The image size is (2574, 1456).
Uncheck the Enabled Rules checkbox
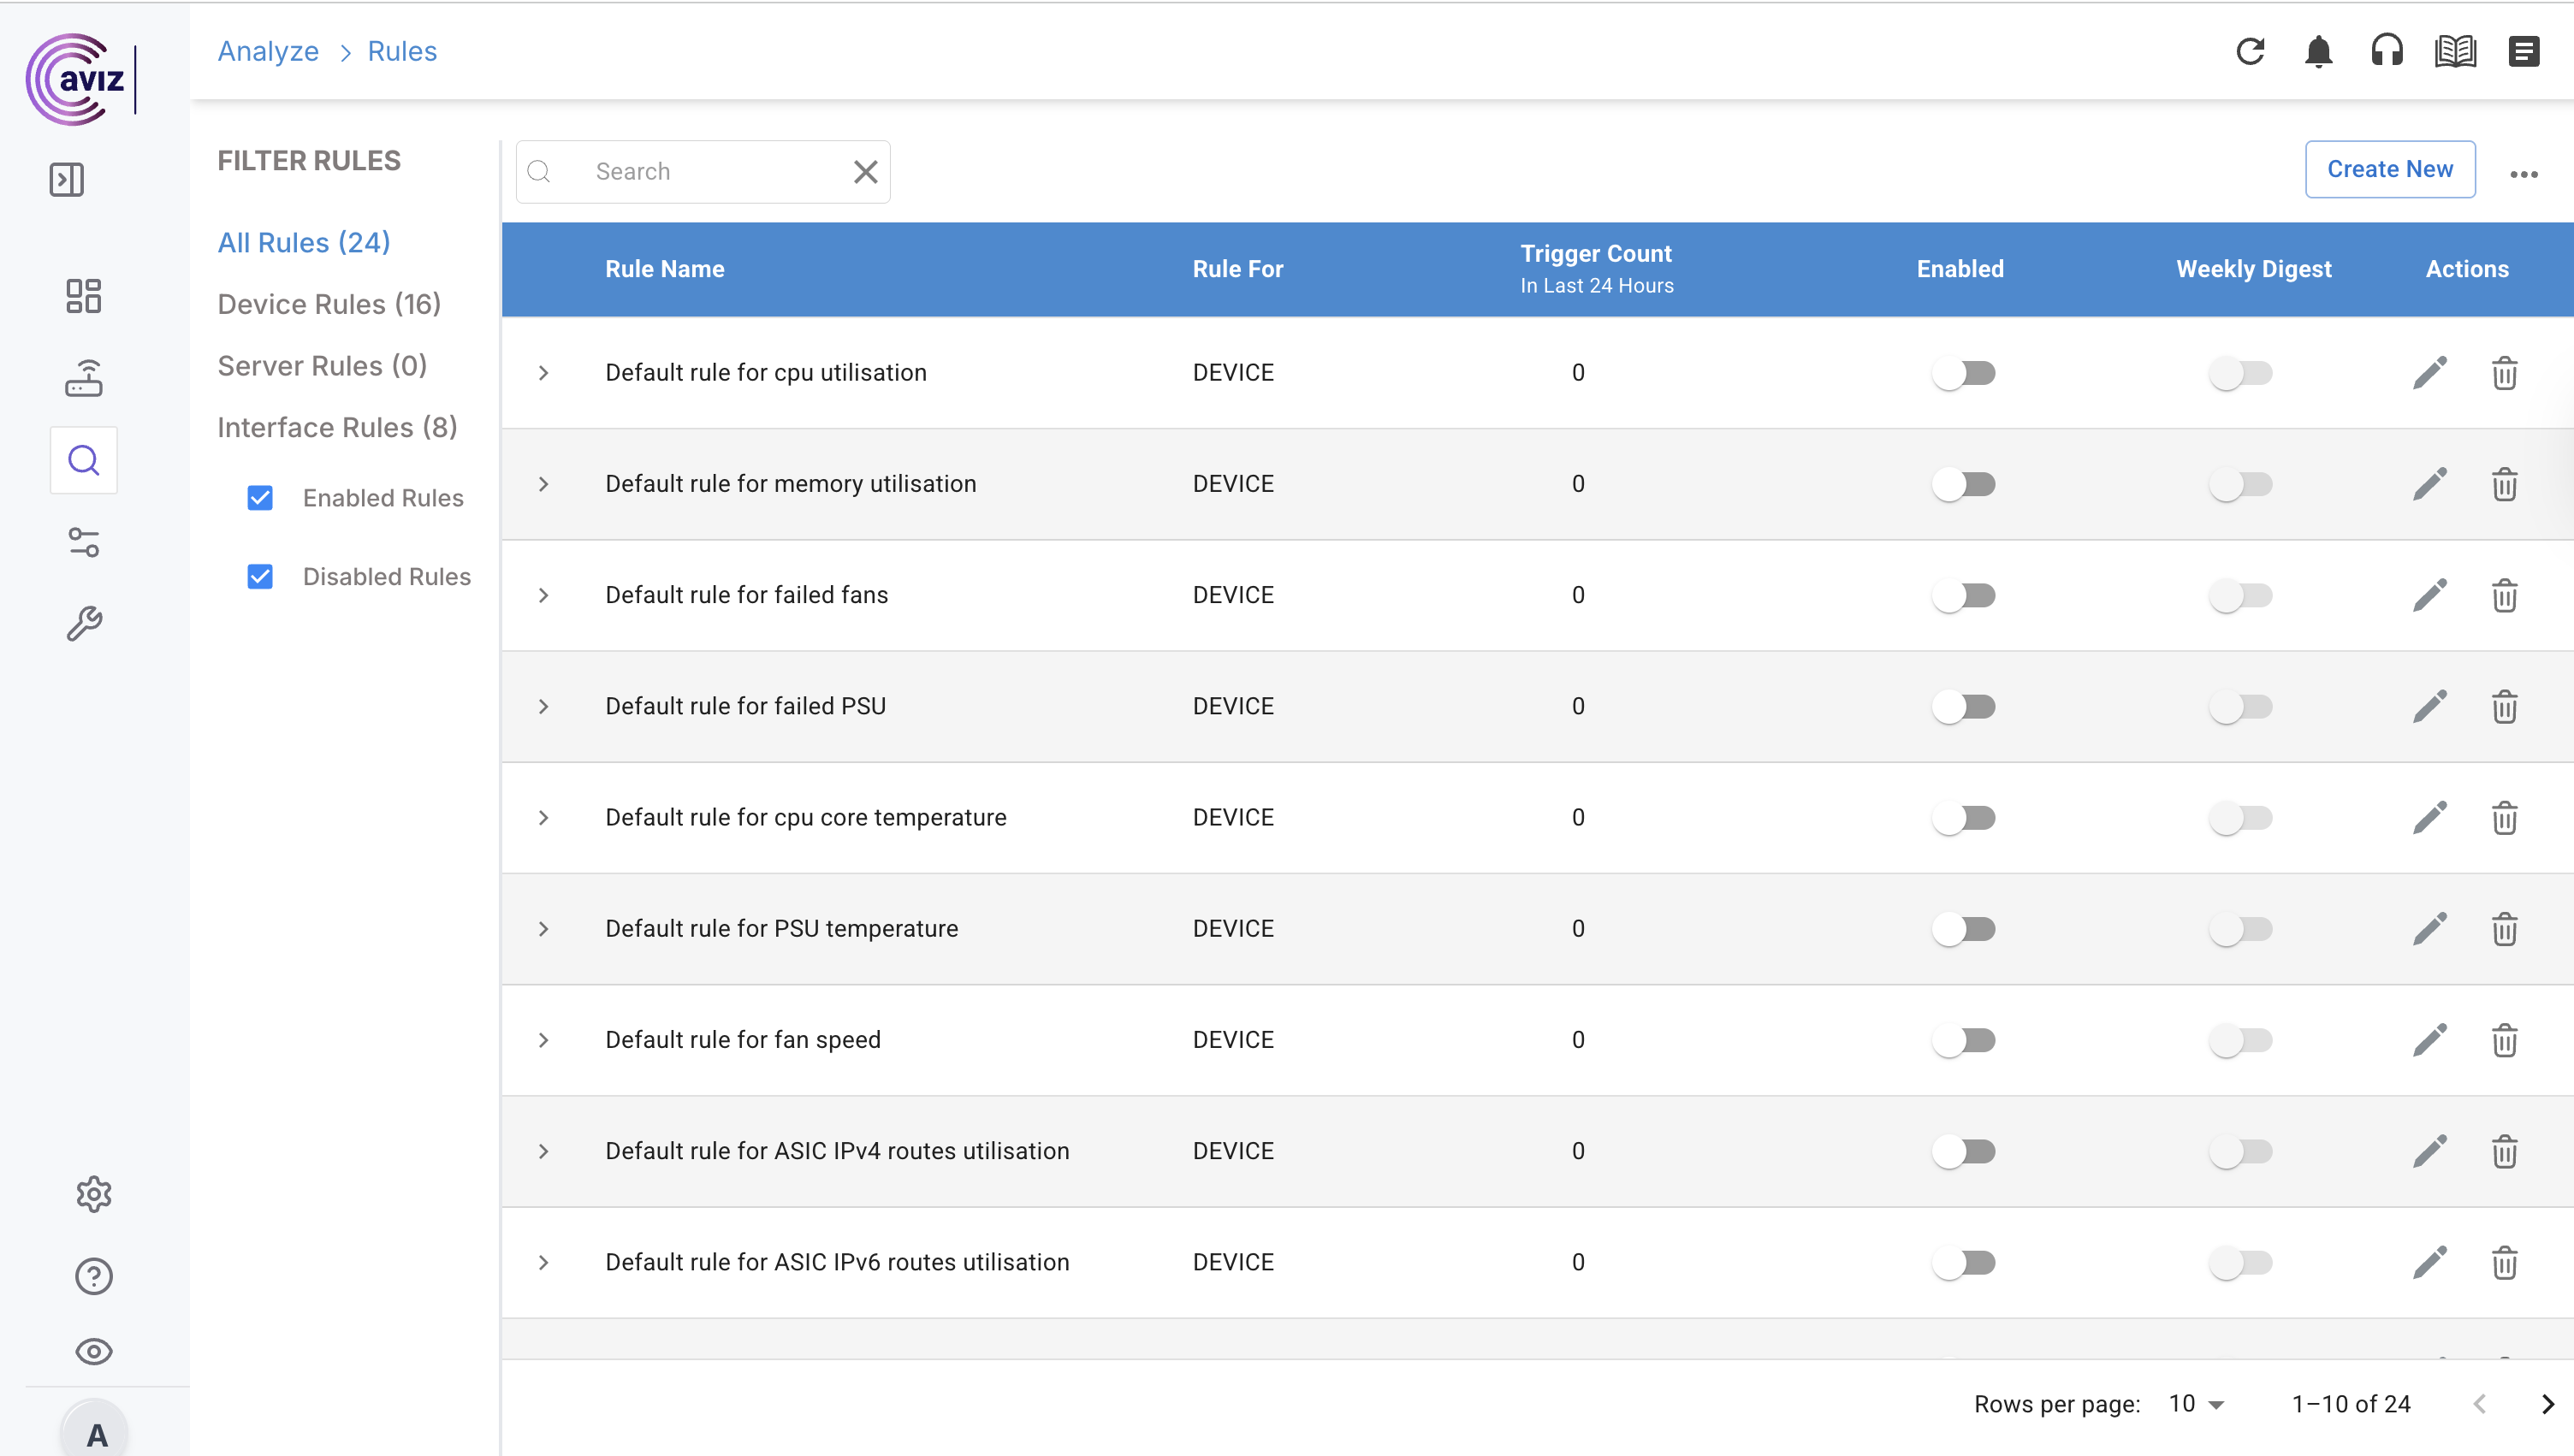click(x=260, y=498)
